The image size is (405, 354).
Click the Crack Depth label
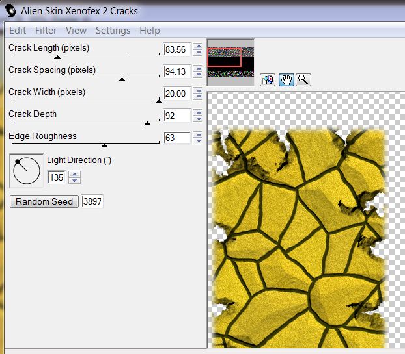(33, 114)
